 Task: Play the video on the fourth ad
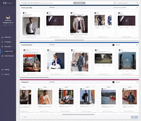click(x=100, y=20)
